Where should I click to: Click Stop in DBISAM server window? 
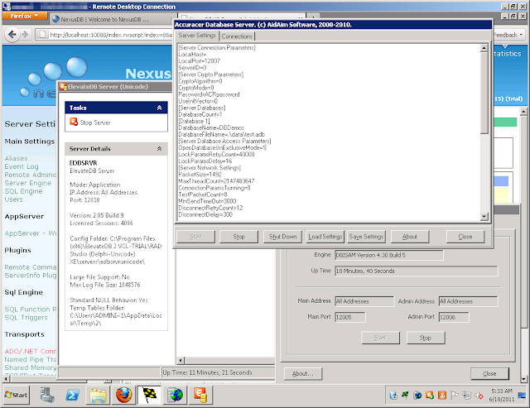(x=426, y=338)
